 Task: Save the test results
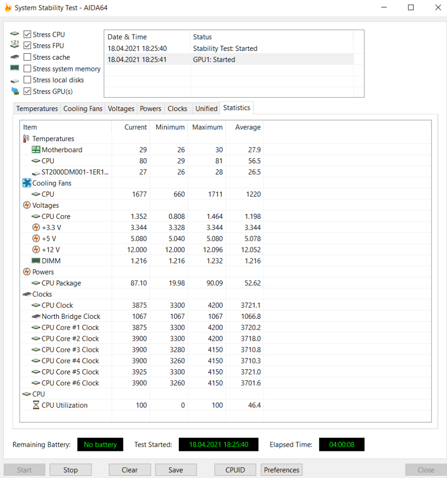click(176, 470)
